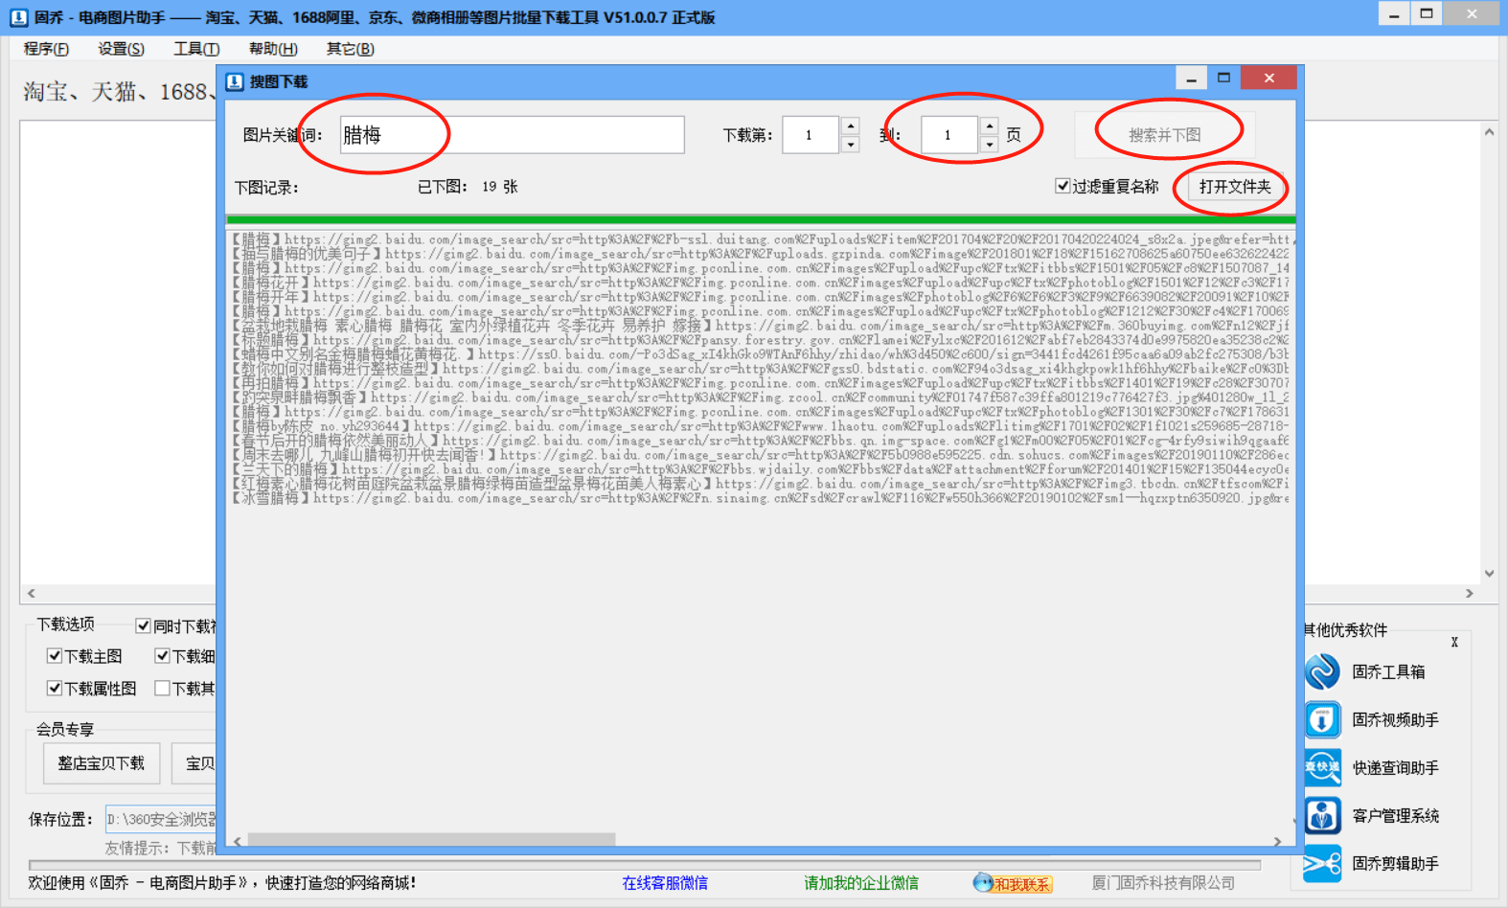Open the 设置(S) menu

click(122, 49)
